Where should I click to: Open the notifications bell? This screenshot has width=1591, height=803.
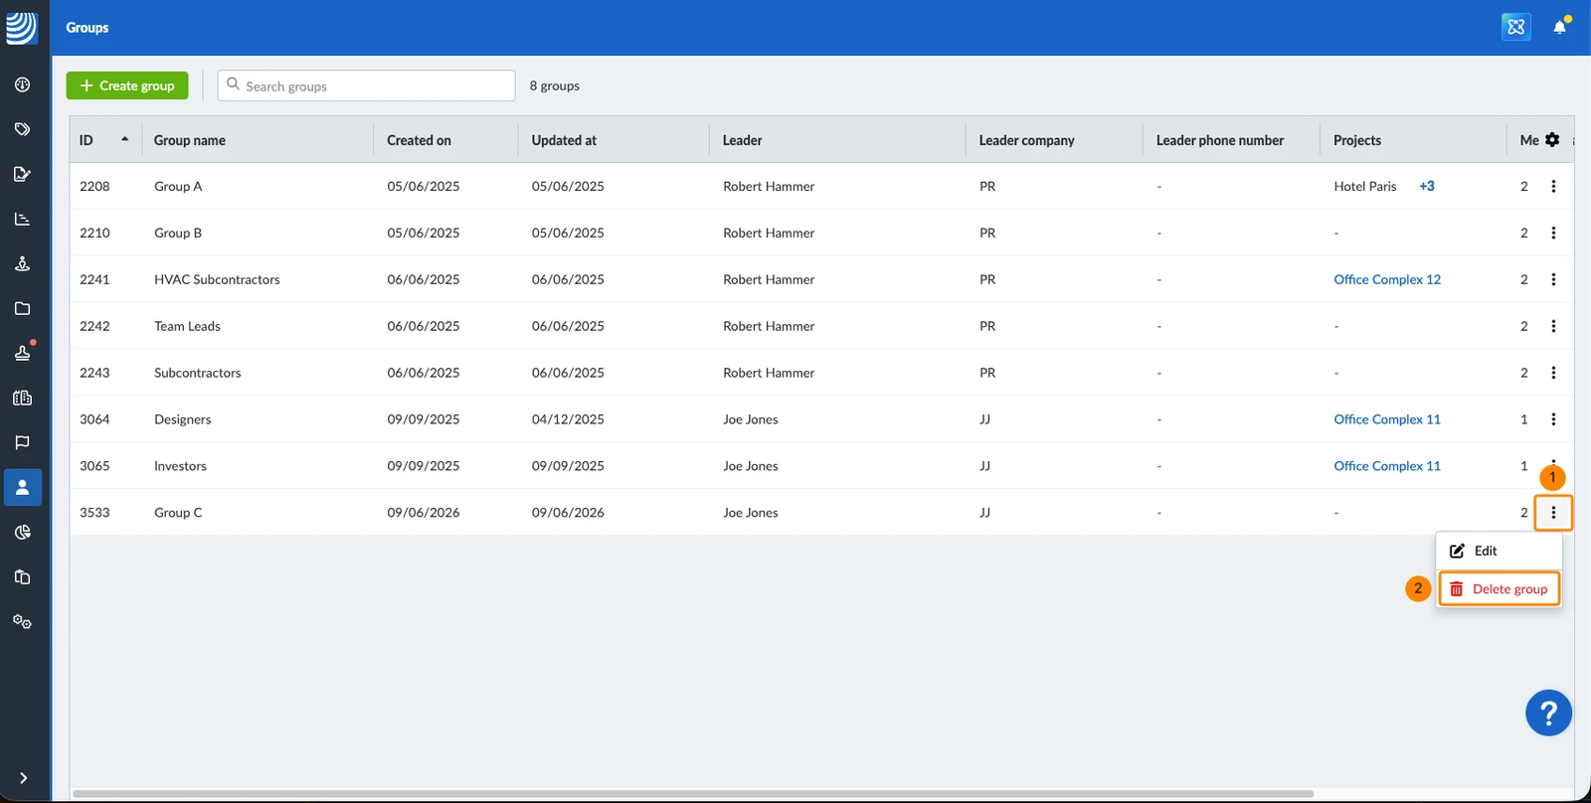1560,27
